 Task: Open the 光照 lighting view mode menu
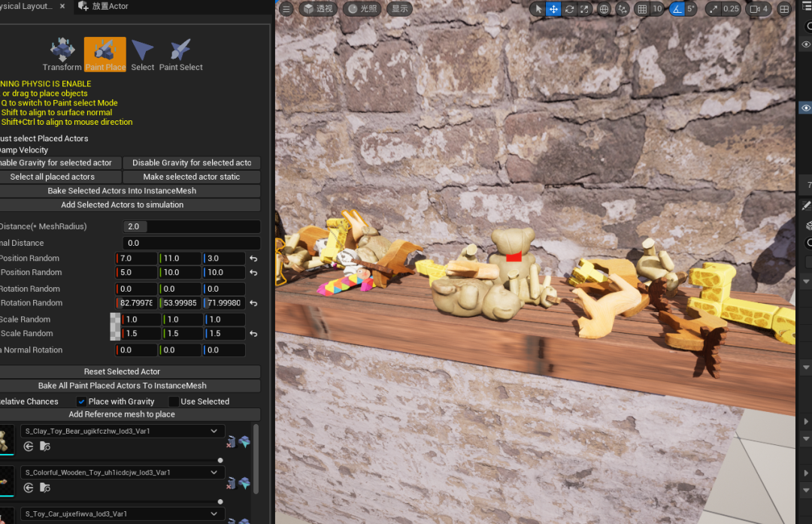(361, 9)
